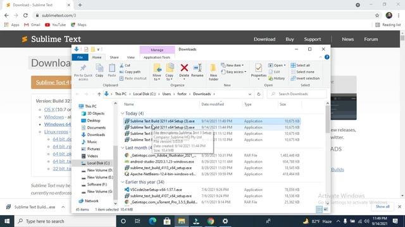This screenshot has height=227, width=405.
Task: Select Documents in navigation pane
Action: [93, 127]
